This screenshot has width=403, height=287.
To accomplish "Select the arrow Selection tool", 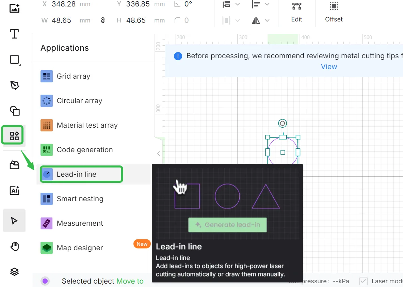I will [x=14, y=221].
